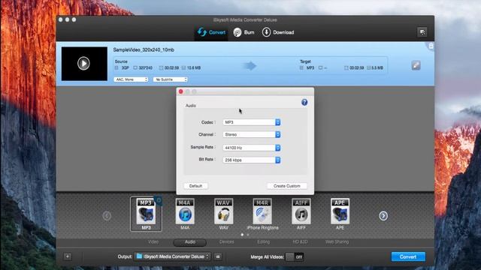Screen dimensions: 481x270
Task: Open the Audio format tab
Action: point(190,242)
